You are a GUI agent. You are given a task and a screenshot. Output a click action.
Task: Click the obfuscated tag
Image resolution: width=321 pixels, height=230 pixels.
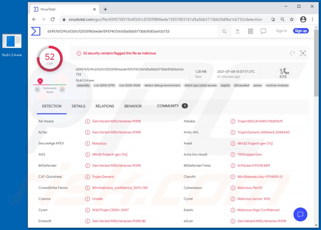[242, 86]
